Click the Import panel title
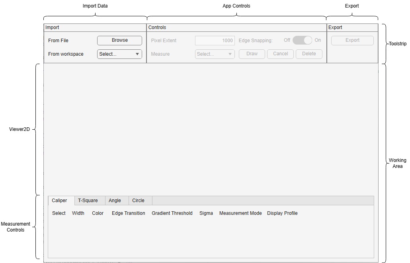The width and height of the screenshot is (410, 263). coord(52,27)
